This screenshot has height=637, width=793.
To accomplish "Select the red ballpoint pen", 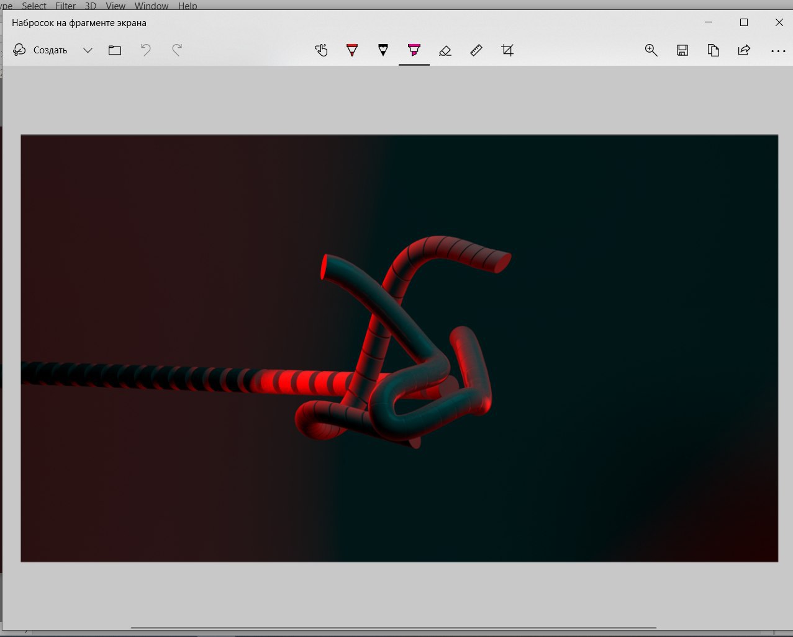I will (x=352, y=50).
